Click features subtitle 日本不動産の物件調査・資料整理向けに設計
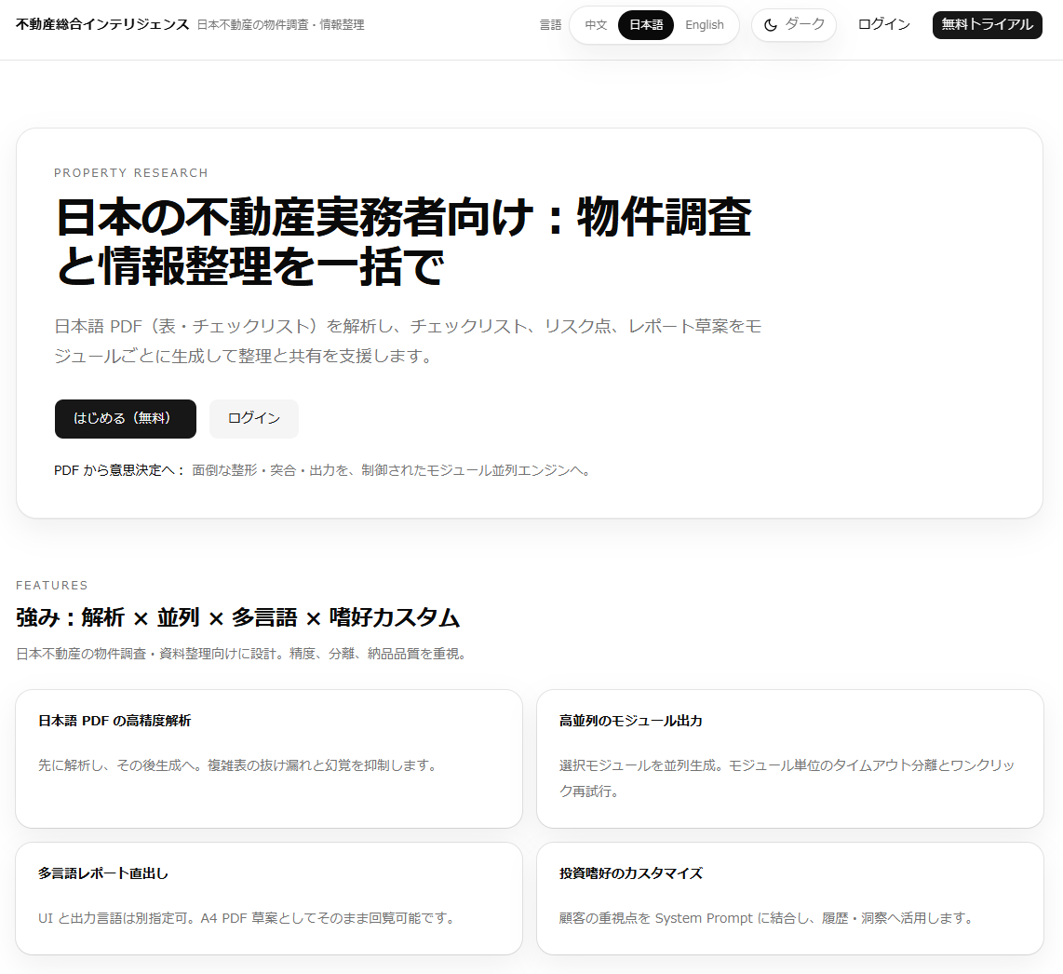This screenshot has width=1063, height=974. (242, 654)
